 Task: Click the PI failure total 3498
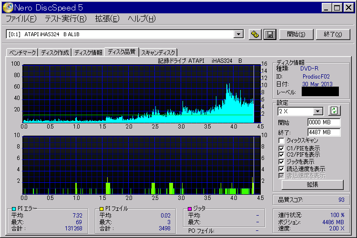coord(164,228)
